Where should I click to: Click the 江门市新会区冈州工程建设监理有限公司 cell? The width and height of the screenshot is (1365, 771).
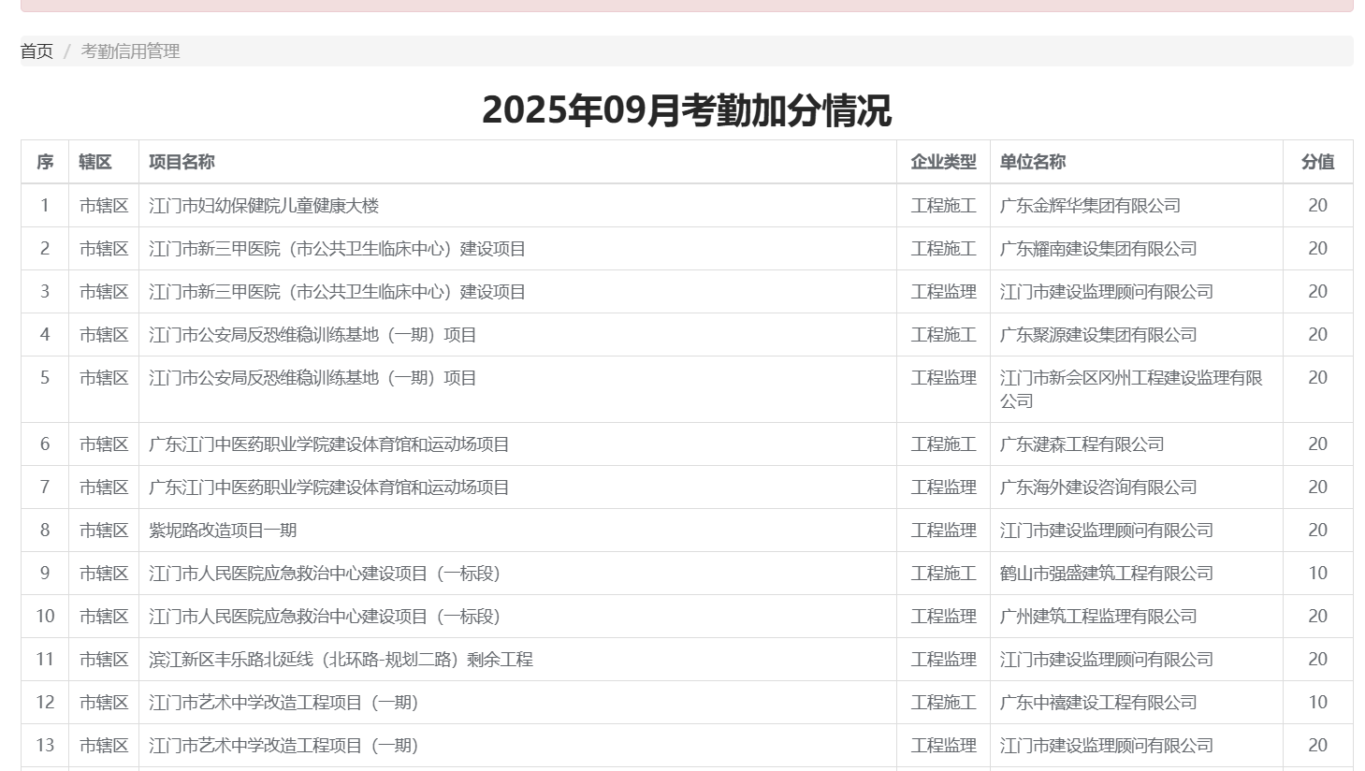tap(1131, 388)
